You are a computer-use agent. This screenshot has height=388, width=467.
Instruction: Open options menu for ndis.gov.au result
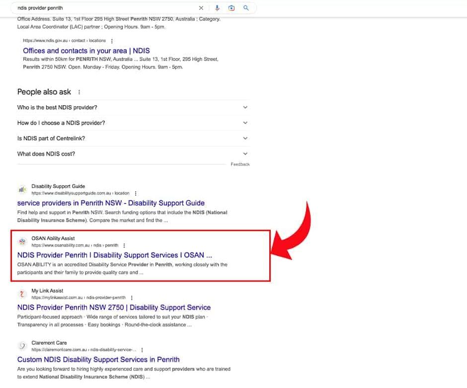tap(112, 41)
